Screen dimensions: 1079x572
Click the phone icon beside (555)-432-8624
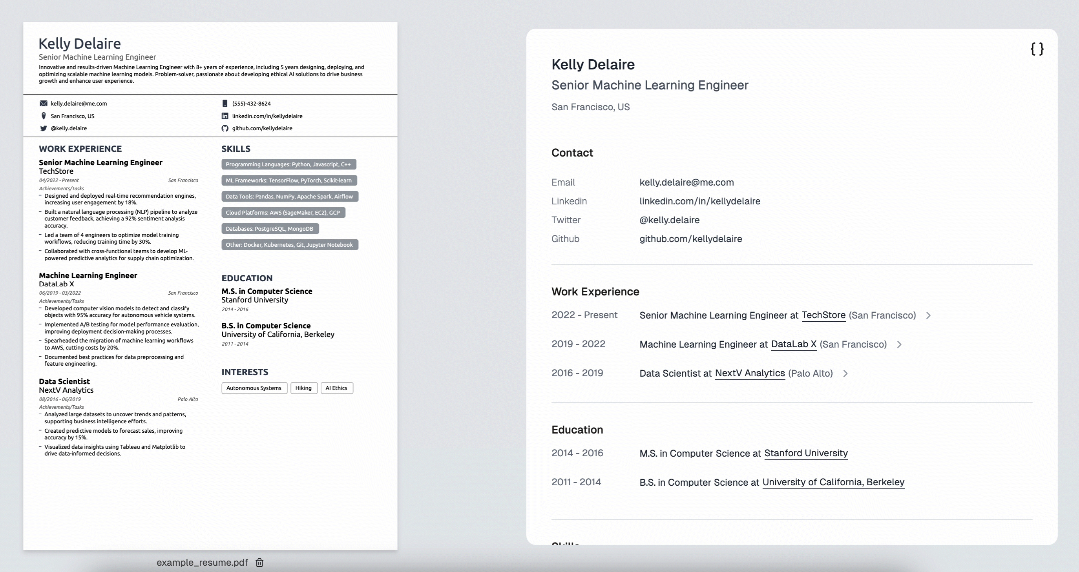[225, 104]
